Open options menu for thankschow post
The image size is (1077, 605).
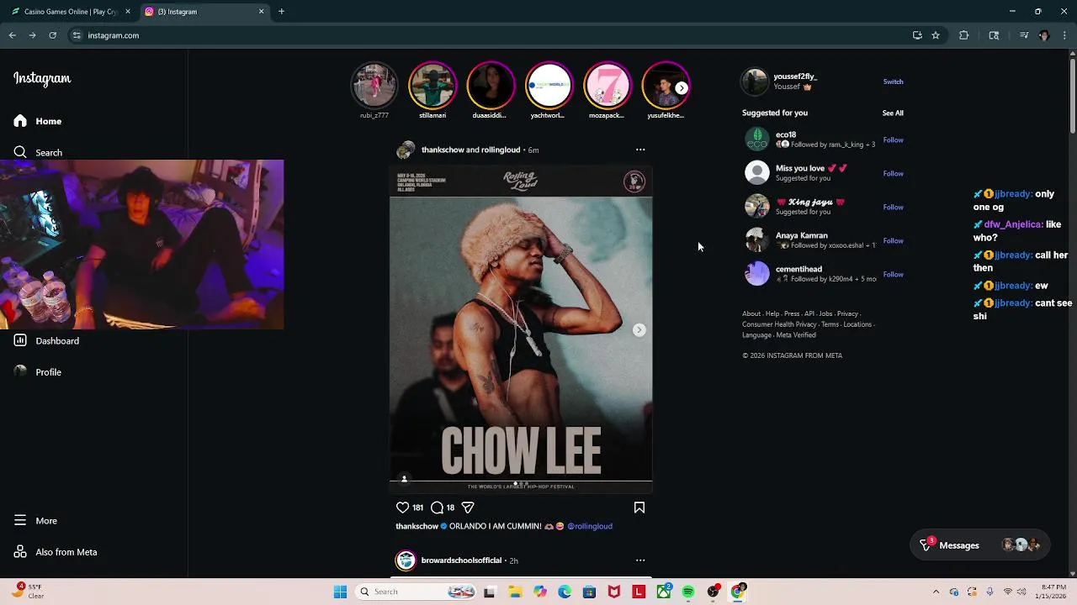tap(640, 150)
